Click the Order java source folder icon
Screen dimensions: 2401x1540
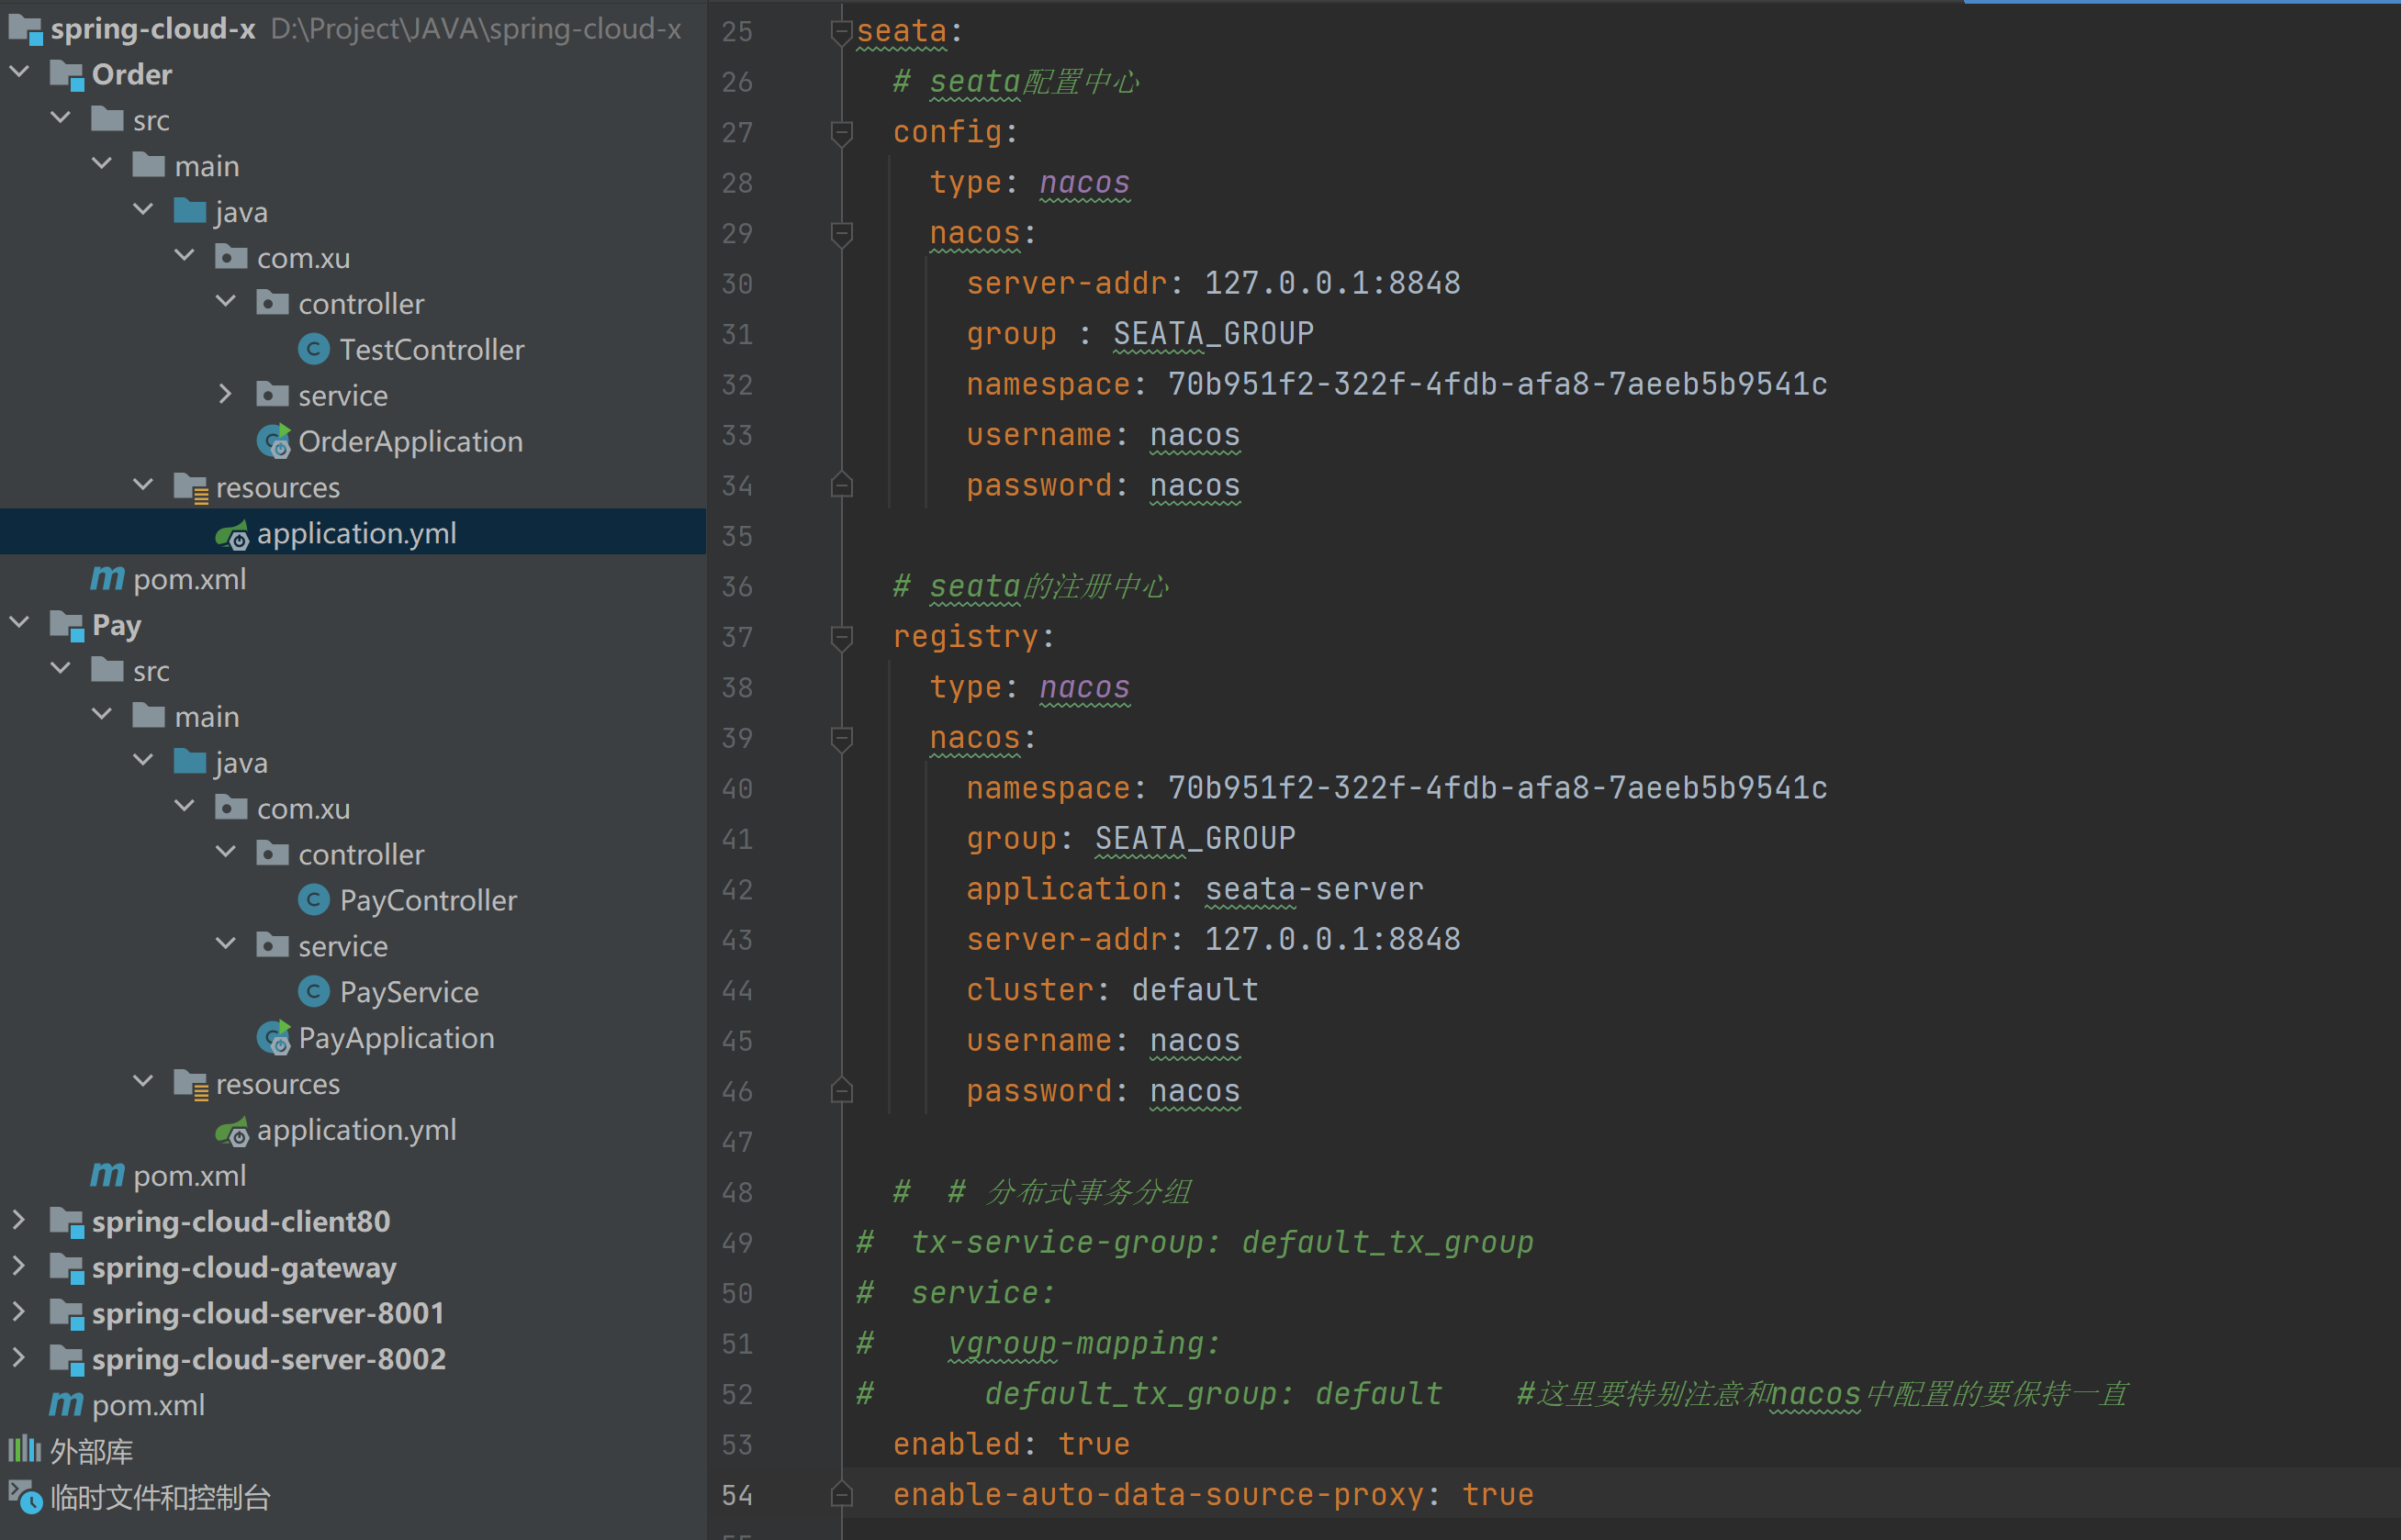click(x=190, y=211)
